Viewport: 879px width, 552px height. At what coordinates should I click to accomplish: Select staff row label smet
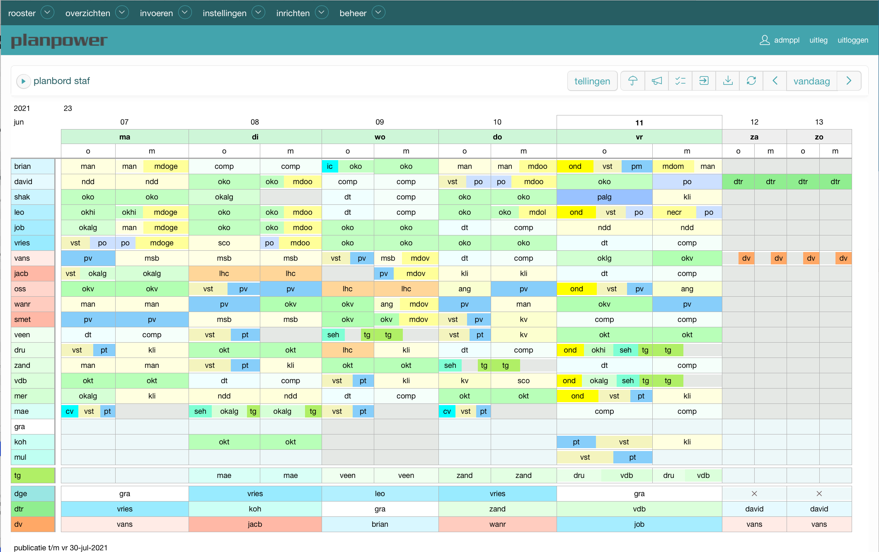[33, 319]
